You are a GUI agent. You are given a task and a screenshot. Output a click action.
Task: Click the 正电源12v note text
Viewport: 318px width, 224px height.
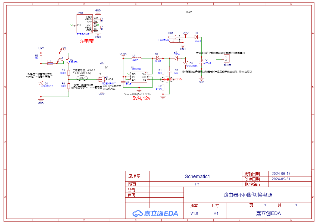click(163, 40)
